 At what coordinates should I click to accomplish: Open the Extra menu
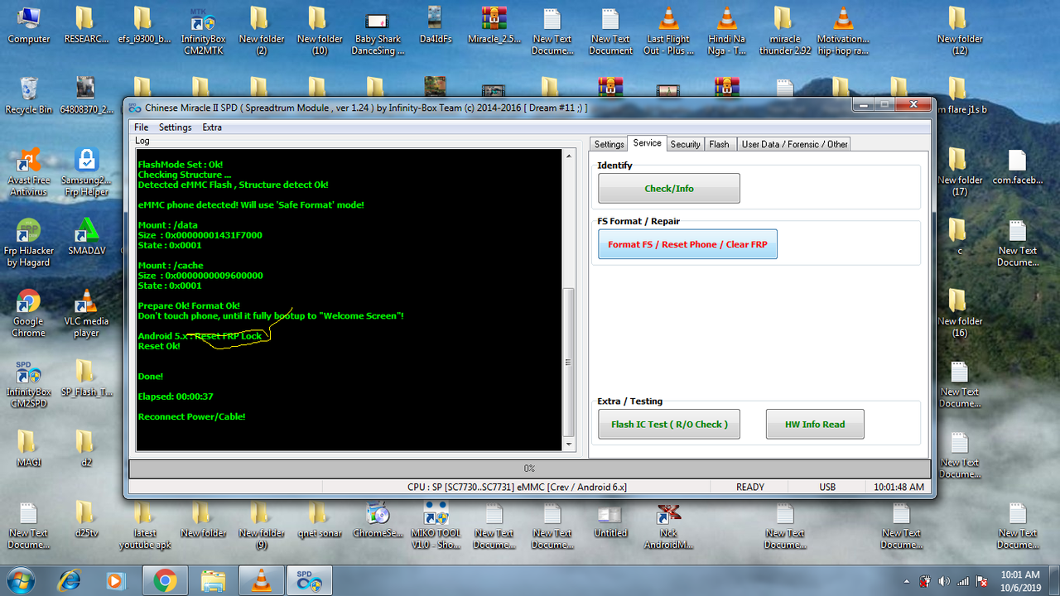coord(212,127)
